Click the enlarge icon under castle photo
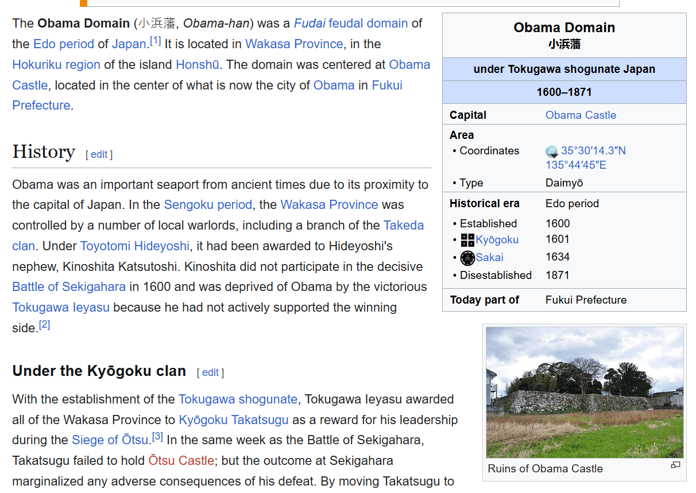Screen dimensions: 696x493 pyautogui.click(x=675, y=465)
